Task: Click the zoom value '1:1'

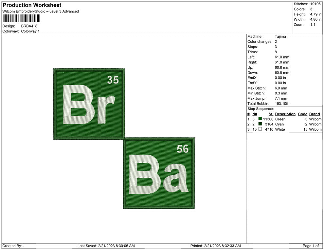Action: point(313,25)
